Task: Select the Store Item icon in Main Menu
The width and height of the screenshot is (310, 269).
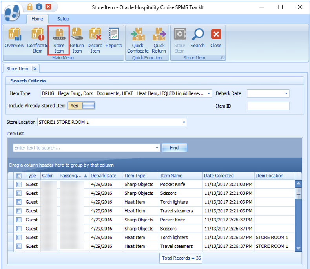Action: point(59,40)
